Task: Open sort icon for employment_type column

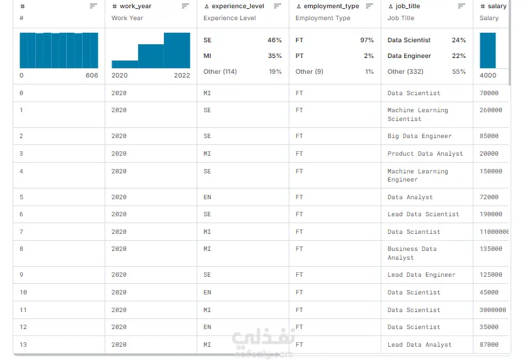Action: tap(369, 6)
